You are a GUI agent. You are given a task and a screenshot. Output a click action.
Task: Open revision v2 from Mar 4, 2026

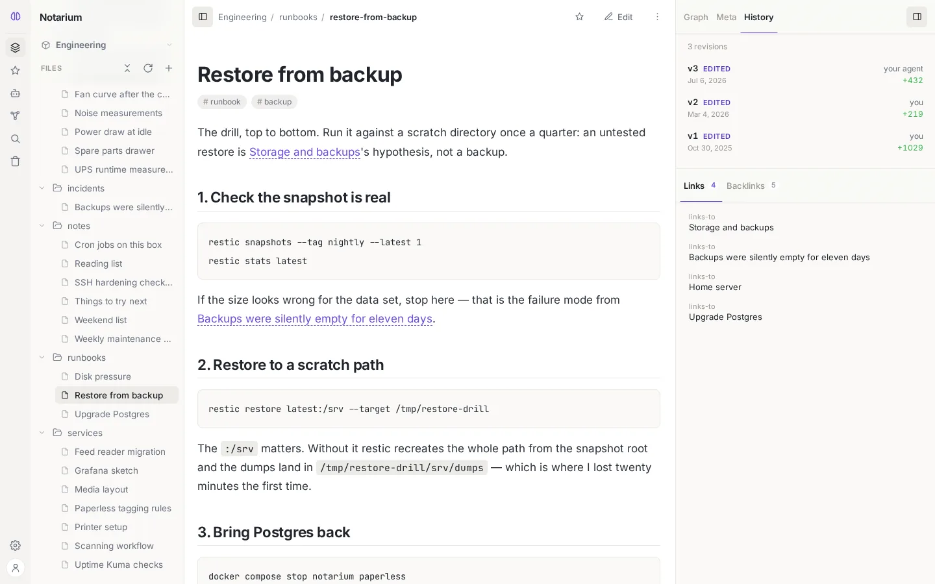click(x=805, y=108)
